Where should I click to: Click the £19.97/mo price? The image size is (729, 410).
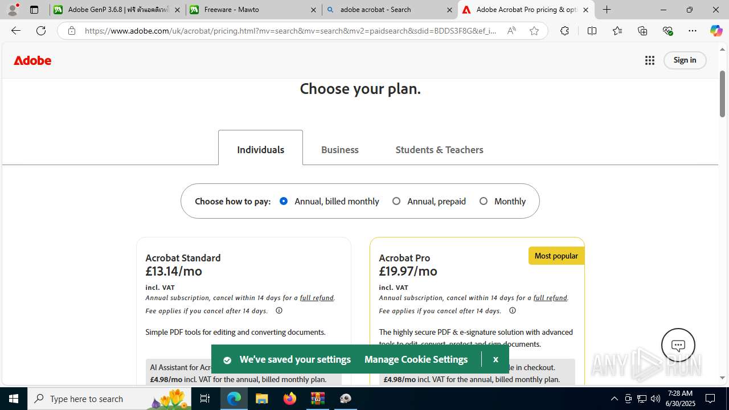[x=408, y=271]
